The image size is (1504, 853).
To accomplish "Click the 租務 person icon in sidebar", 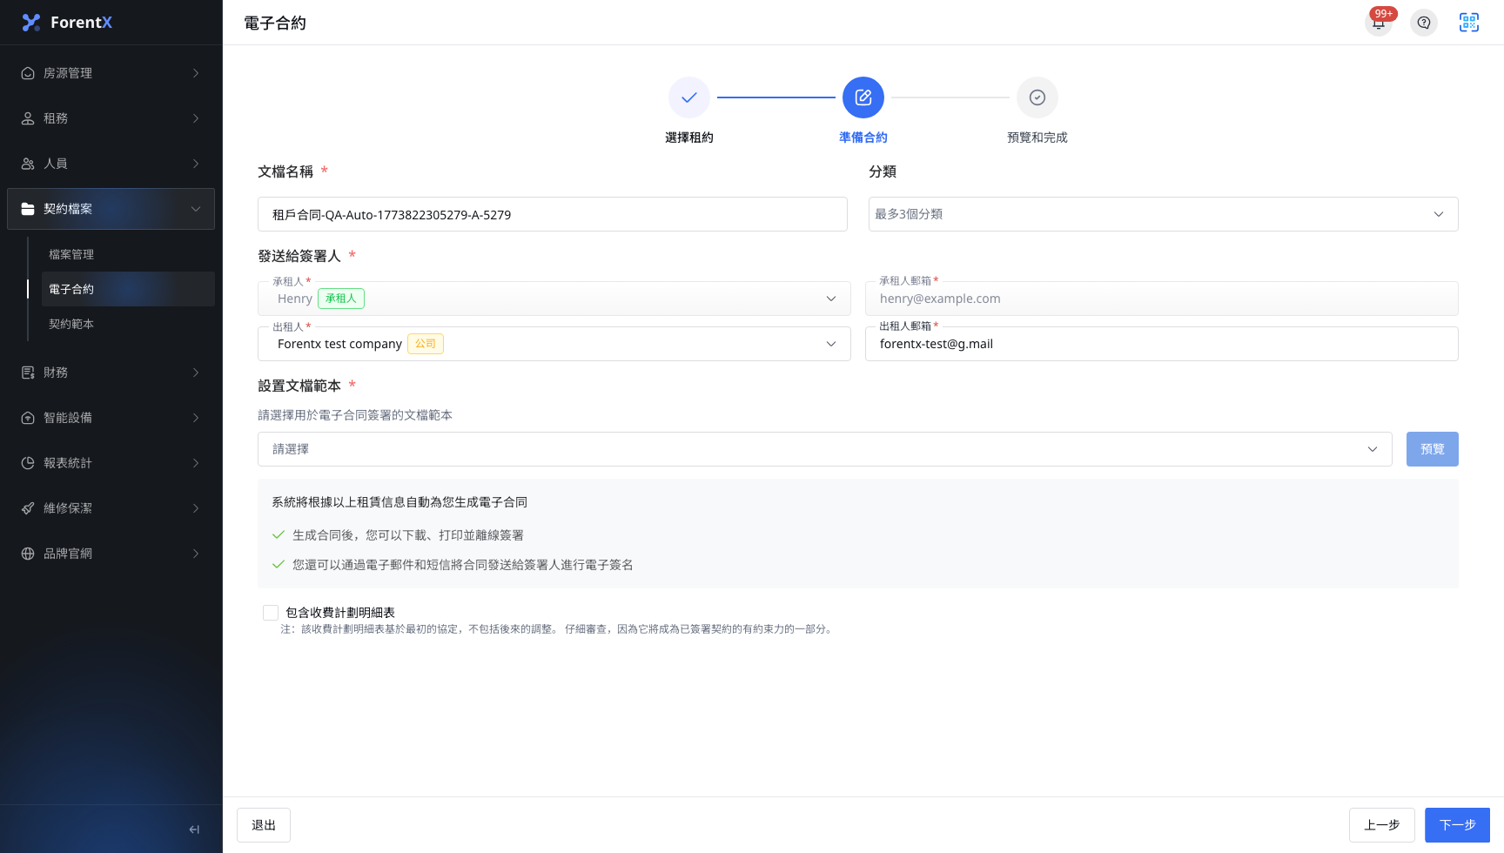I will coord(28,118).
